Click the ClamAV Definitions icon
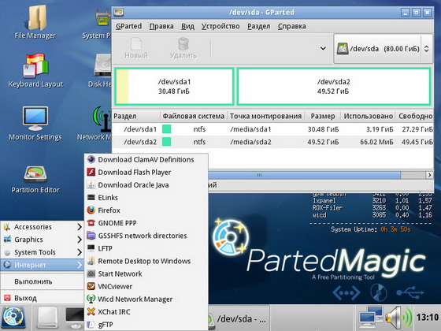This screenshot has height=331, width=441. [91, 159]
